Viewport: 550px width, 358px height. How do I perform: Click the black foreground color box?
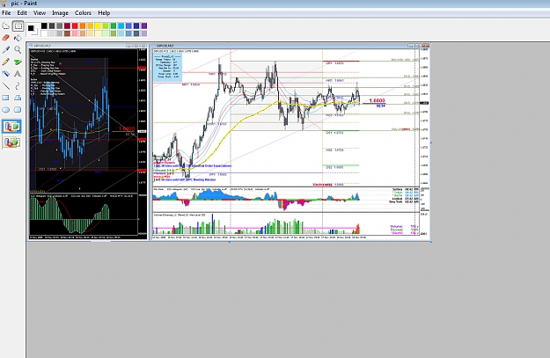coord(31,28)
